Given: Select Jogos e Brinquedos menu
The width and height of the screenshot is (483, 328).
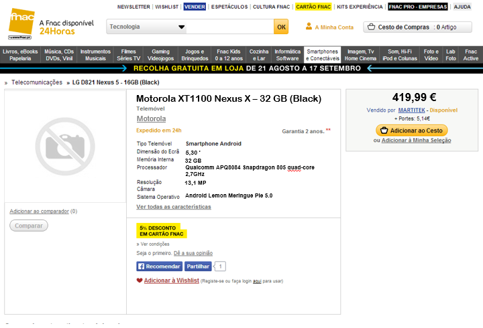Looking at the screenshot, I should pos(195,55).
